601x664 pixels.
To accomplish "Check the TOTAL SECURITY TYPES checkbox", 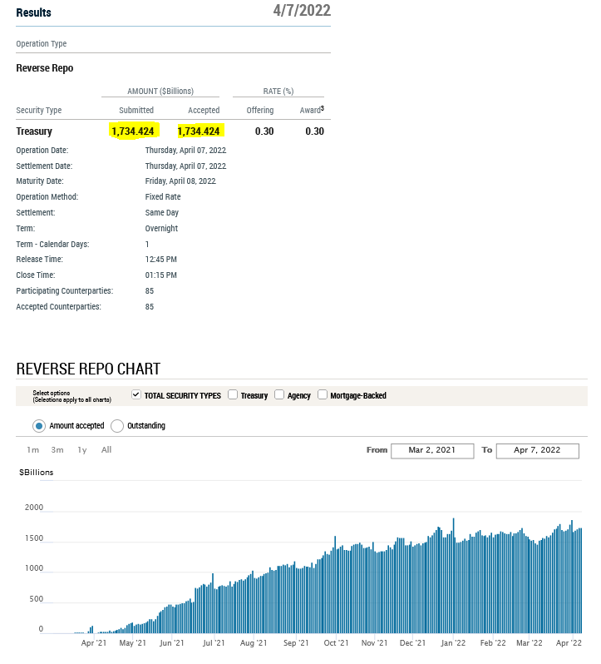I will pos(135,394).
